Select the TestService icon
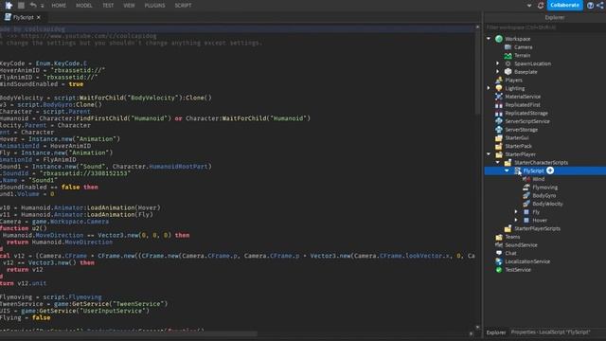Screen dimensions: 606x341 pyautogui.click(x=499, y=270)
